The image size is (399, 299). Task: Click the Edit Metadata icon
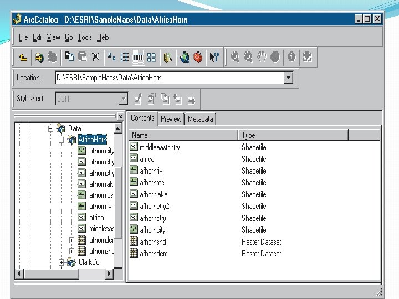(x=138, y=99)
